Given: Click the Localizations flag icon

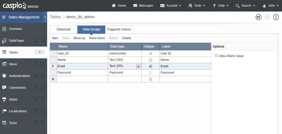Looking at the screenshot, I should click(x=4, y=111).
